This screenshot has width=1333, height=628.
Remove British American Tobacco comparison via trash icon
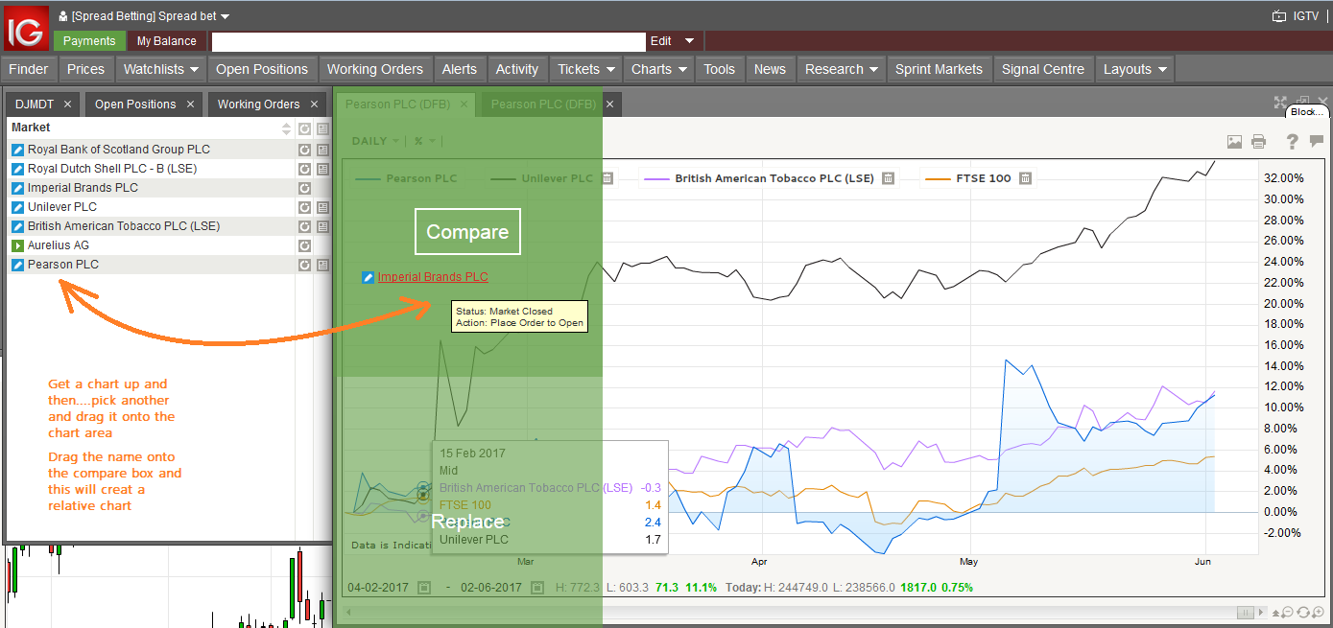889,178
